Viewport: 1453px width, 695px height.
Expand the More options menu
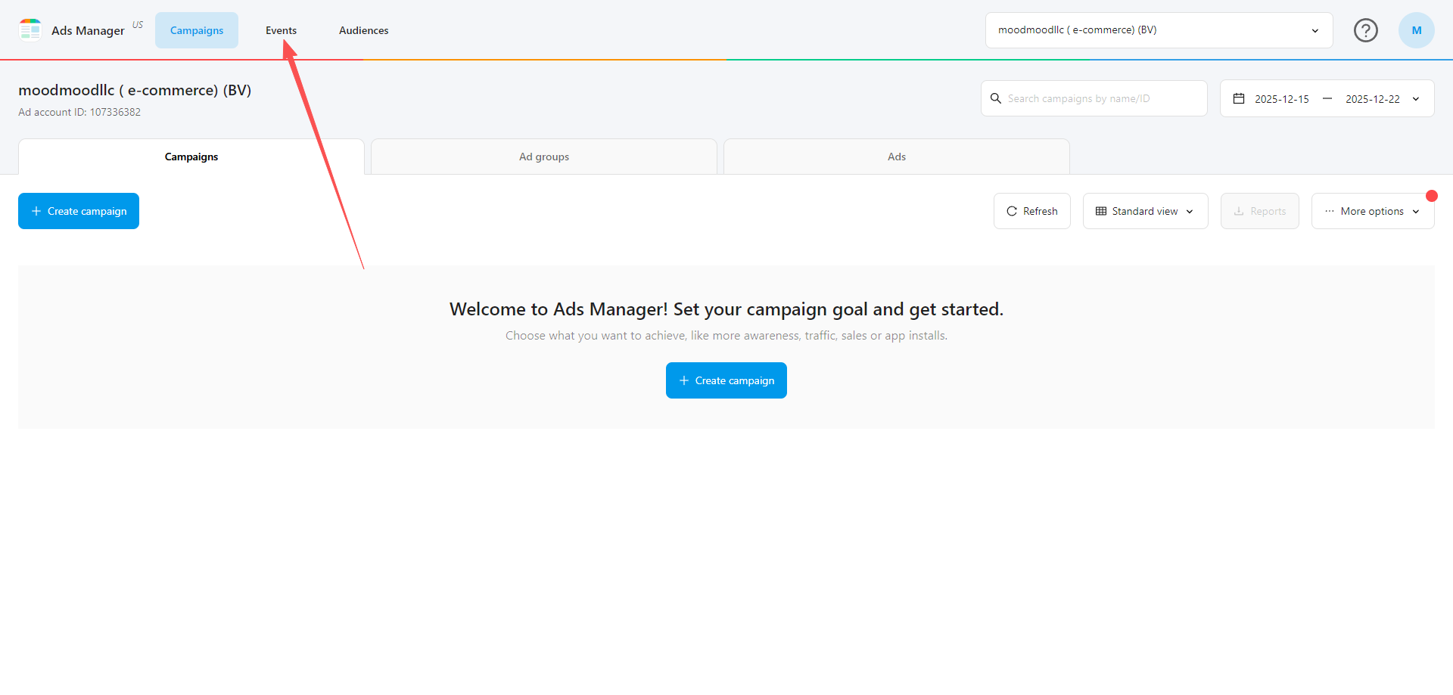1372,211
